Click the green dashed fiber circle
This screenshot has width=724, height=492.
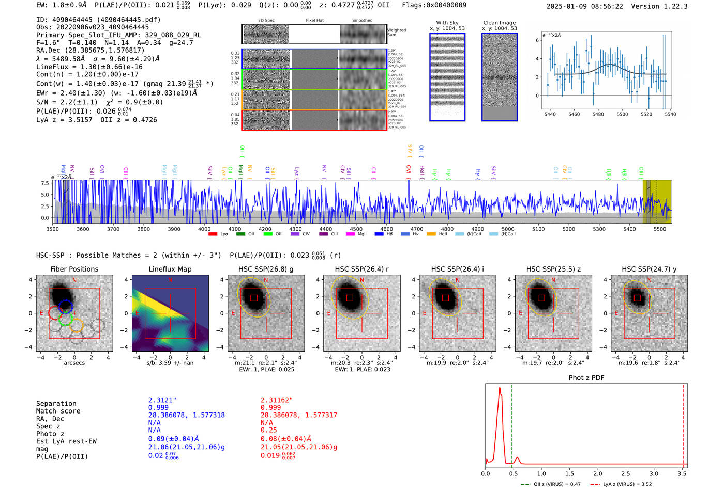click(x=65, y=319)
